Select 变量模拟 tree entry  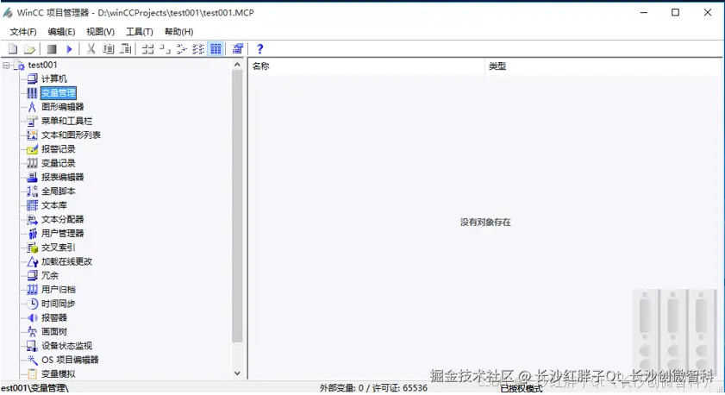tap(59, 373)
